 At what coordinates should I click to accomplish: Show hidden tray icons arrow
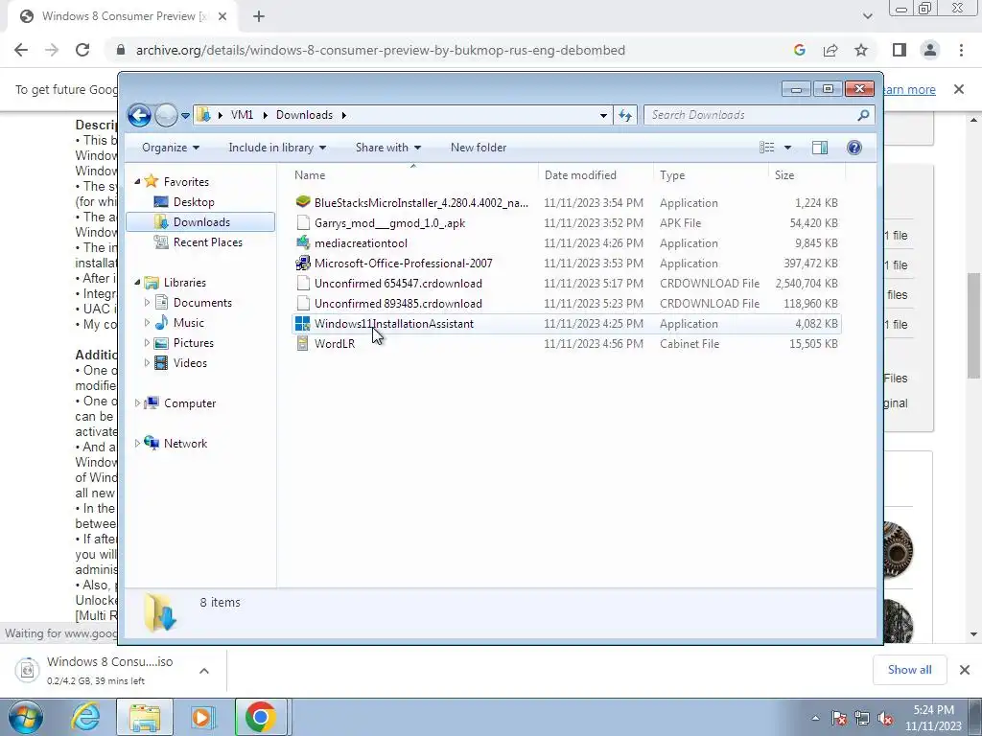coord(815,719)
